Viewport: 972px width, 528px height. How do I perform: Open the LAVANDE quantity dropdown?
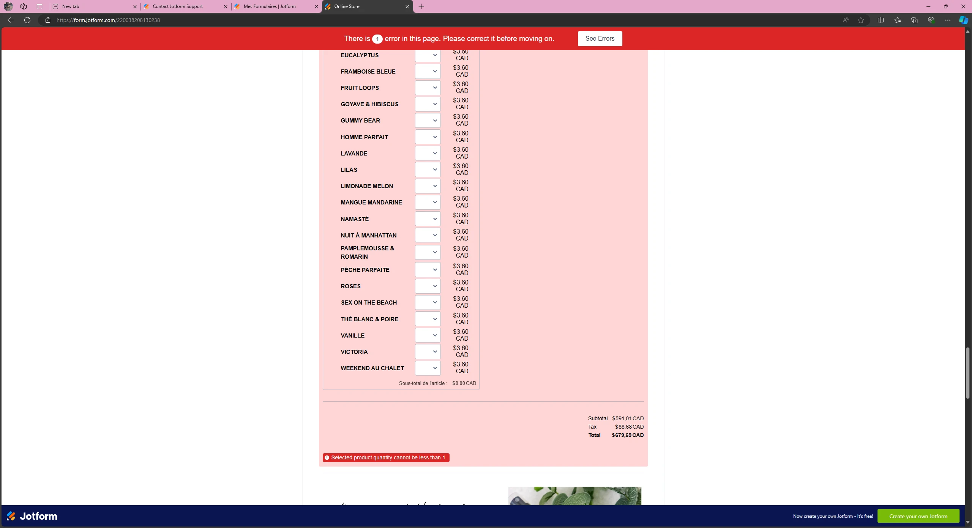(428, 153)
